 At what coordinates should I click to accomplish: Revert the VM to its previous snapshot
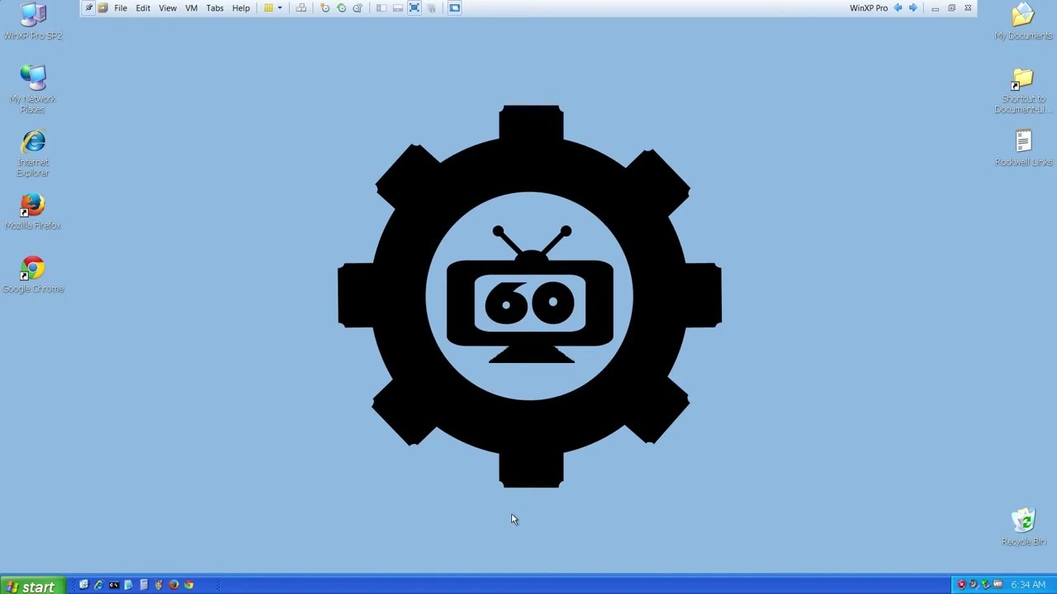click(341, 8)
